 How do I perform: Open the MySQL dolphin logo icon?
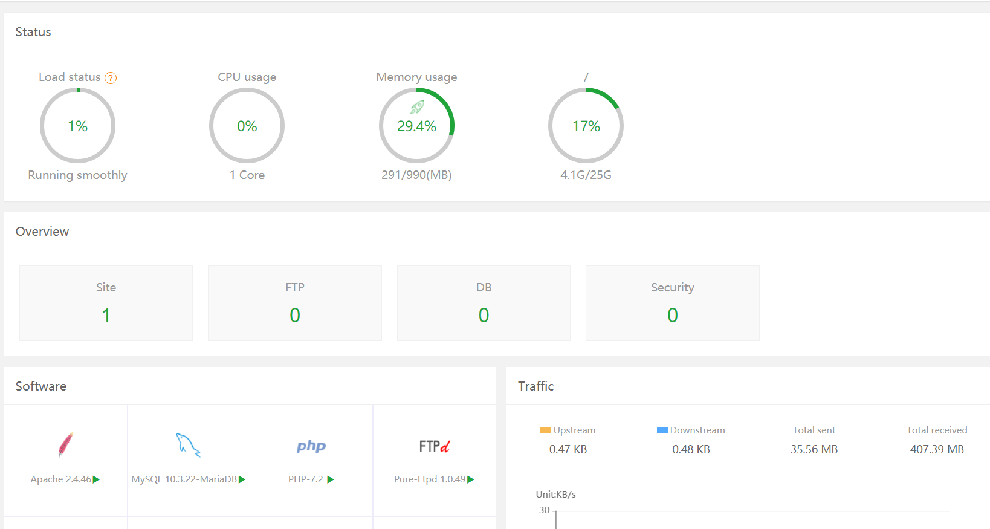(188, 445)
